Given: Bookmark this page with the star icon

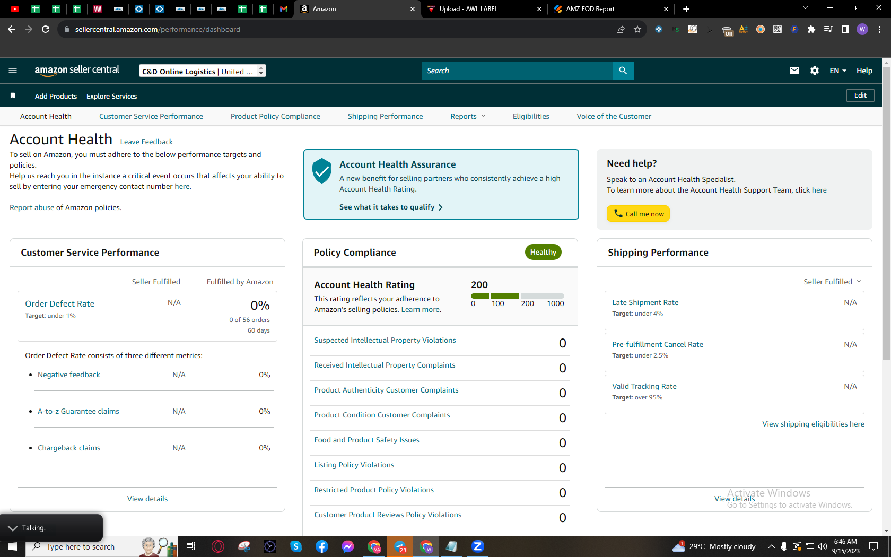Looking at the screenshot, I should (x=637, y=29).
